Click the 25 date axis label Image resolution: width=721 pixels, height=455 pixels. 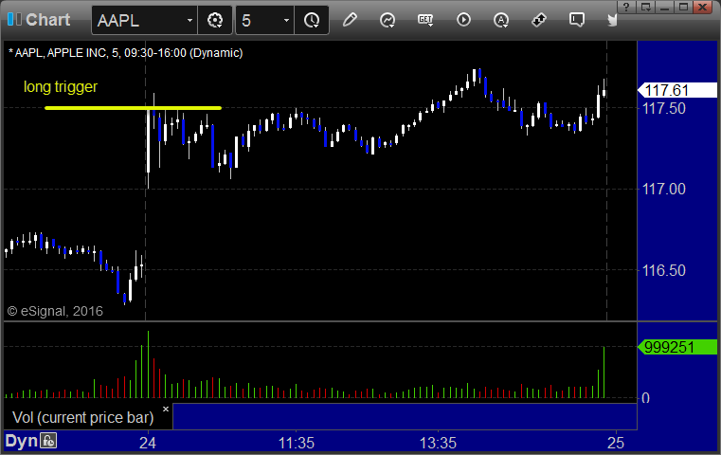click(x=616, y=443)
